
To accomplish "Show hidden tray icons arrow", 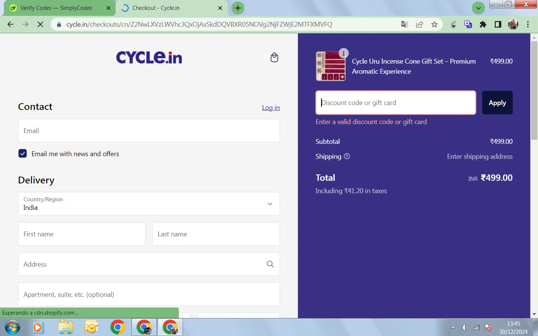I will (x=453, y=327).
